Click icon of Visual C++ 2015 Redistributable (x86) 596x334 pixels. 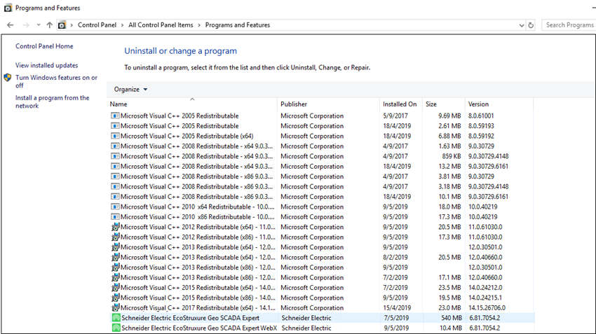pyautogui.click(x=115, y=298)
